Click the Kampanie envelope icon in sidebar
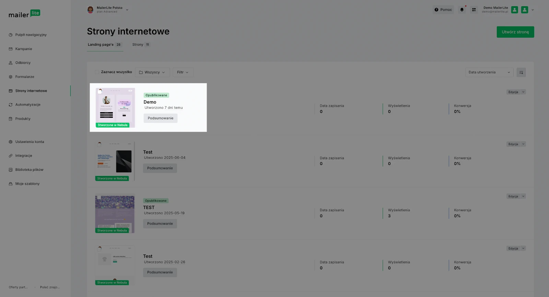The image size is (549, 297). (11, 49)
